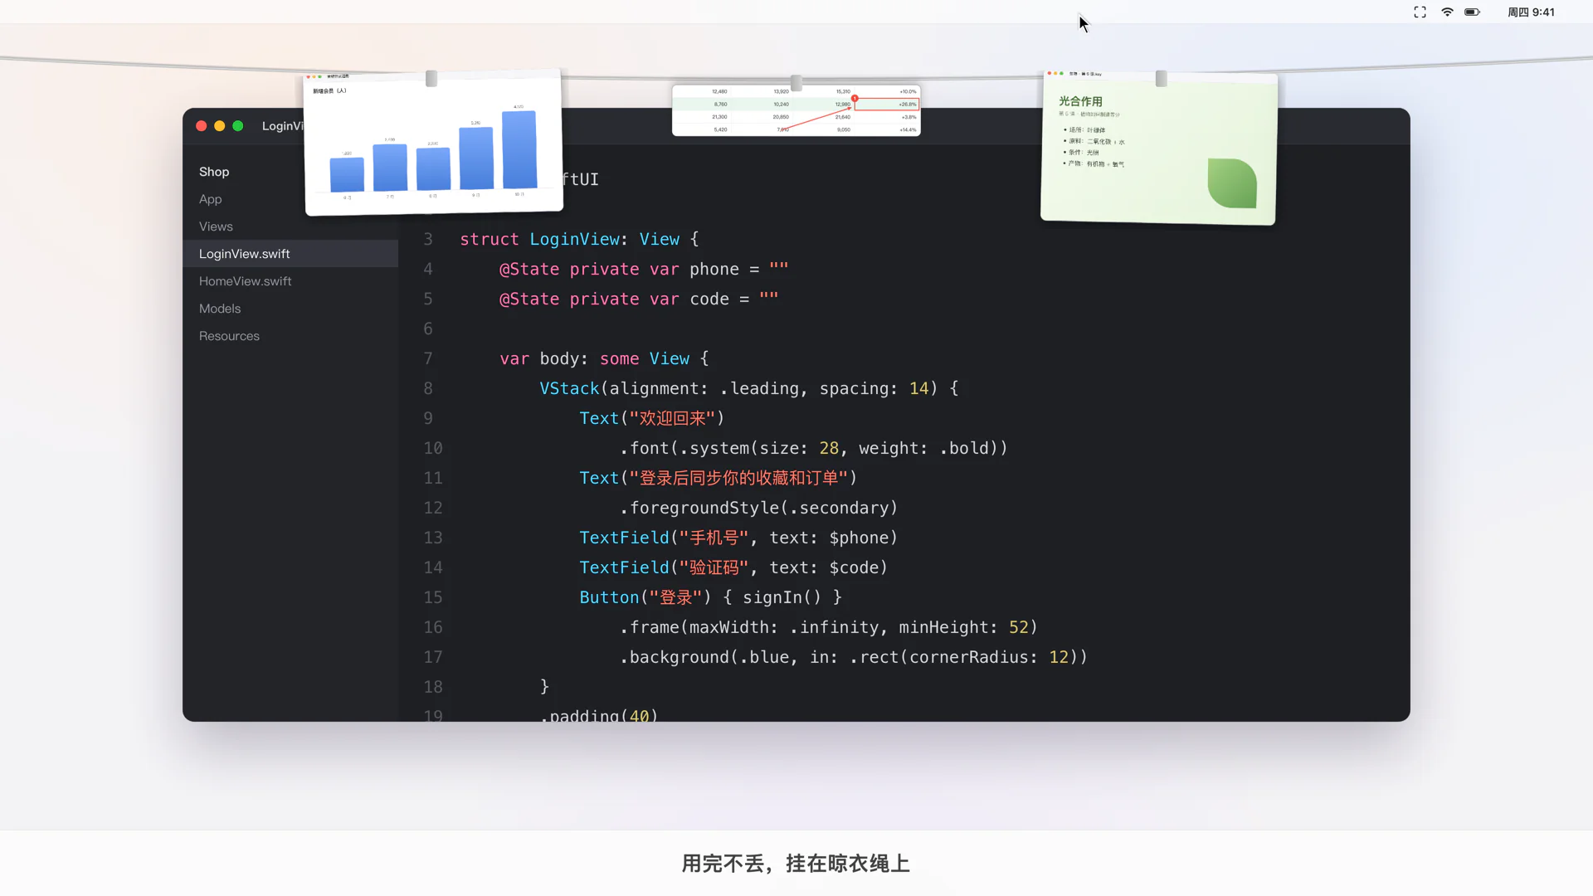This screenshot has width=1593, height=896.
Task: Maximize the editor with the green button
Action: [238, 126]
